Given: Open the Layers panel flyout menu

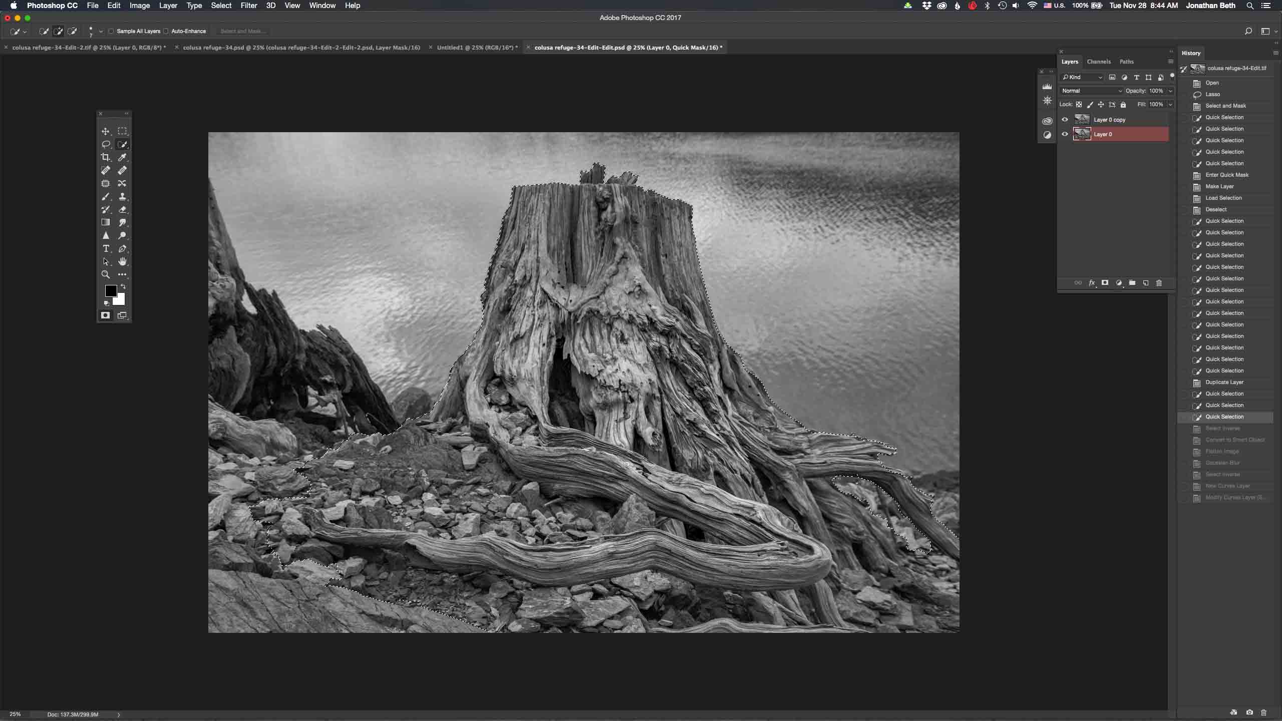Looking at the screenshot, I should 1170,62.
